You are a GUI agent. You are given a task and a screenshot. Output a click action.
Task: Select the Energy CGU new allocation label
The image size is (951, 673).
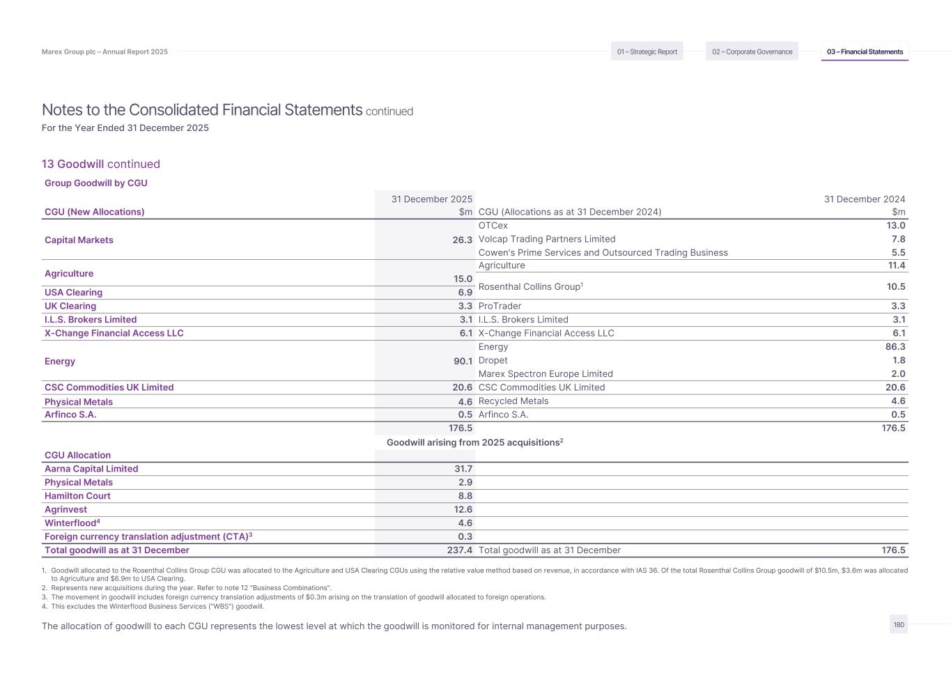click(x=60, y=362)
